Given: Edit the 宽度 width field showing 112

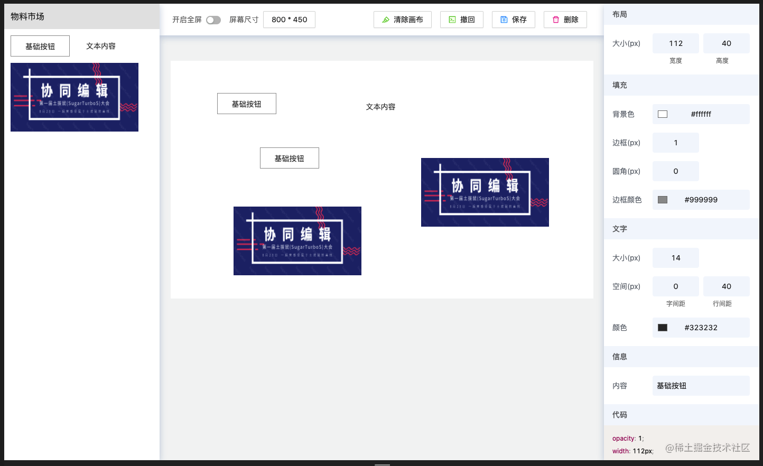Looking at the screenshot, I should point(676,43).
